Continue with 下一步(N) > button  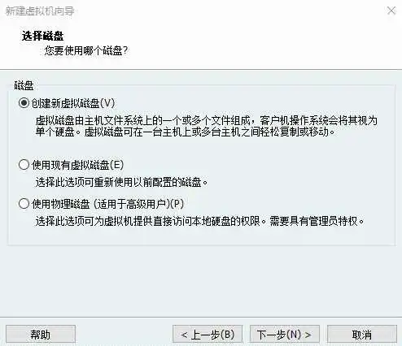coord(285,335)
